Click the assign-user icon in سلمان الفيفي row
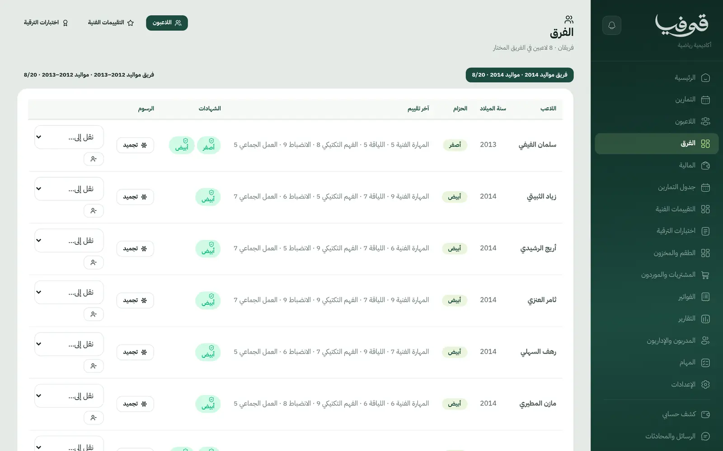Viewport: 723px width, 451px height. 94,159
